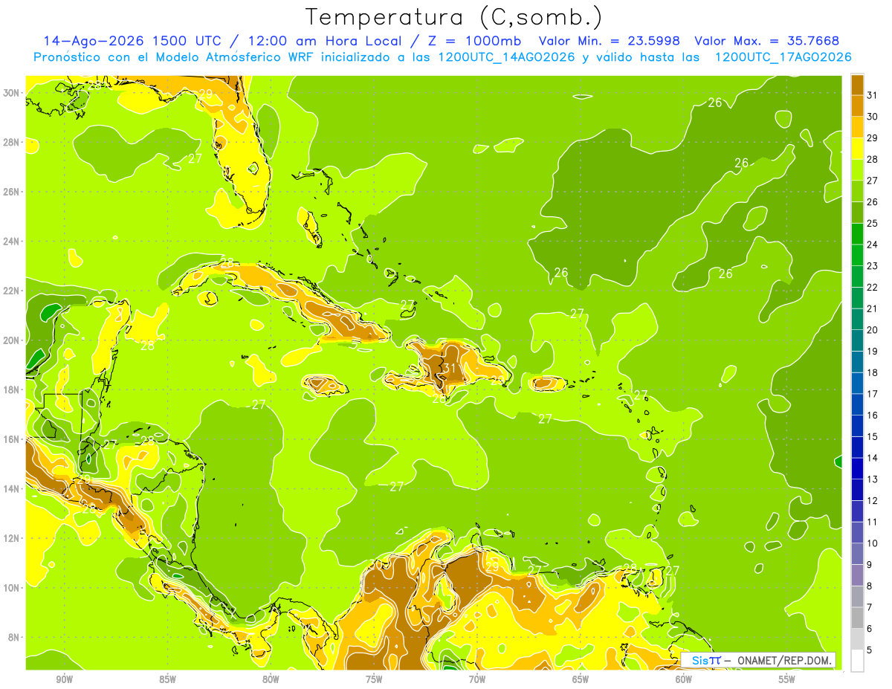Click the level text "Z = 1000mb"
892x689 pixels.
(474, 41)
